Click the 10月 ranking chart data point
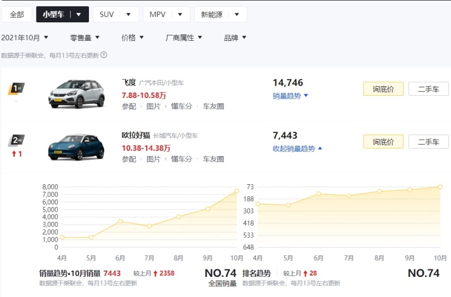 (x=440, y=187)
